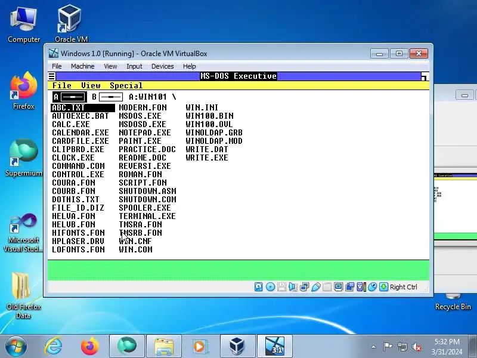Select HPLASER.DRV file
The height and width of the screenshot is (358, 477).
coord(78,241)
